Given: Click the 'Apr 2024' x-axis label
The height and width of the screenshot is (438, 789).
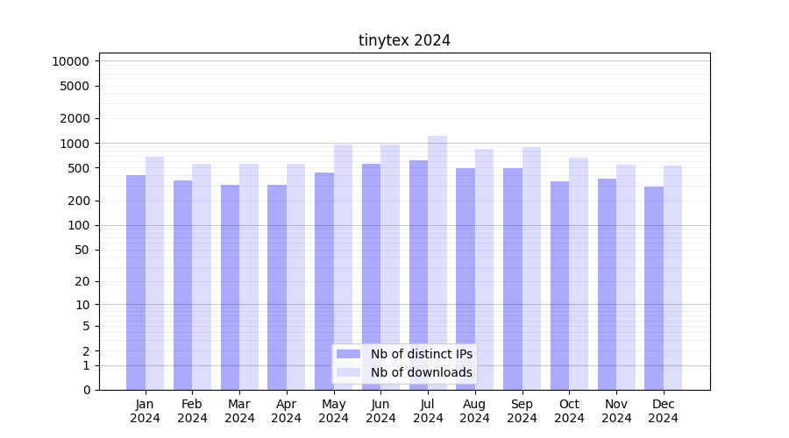Looking at the screenshot, I should (x=287, y=411).
